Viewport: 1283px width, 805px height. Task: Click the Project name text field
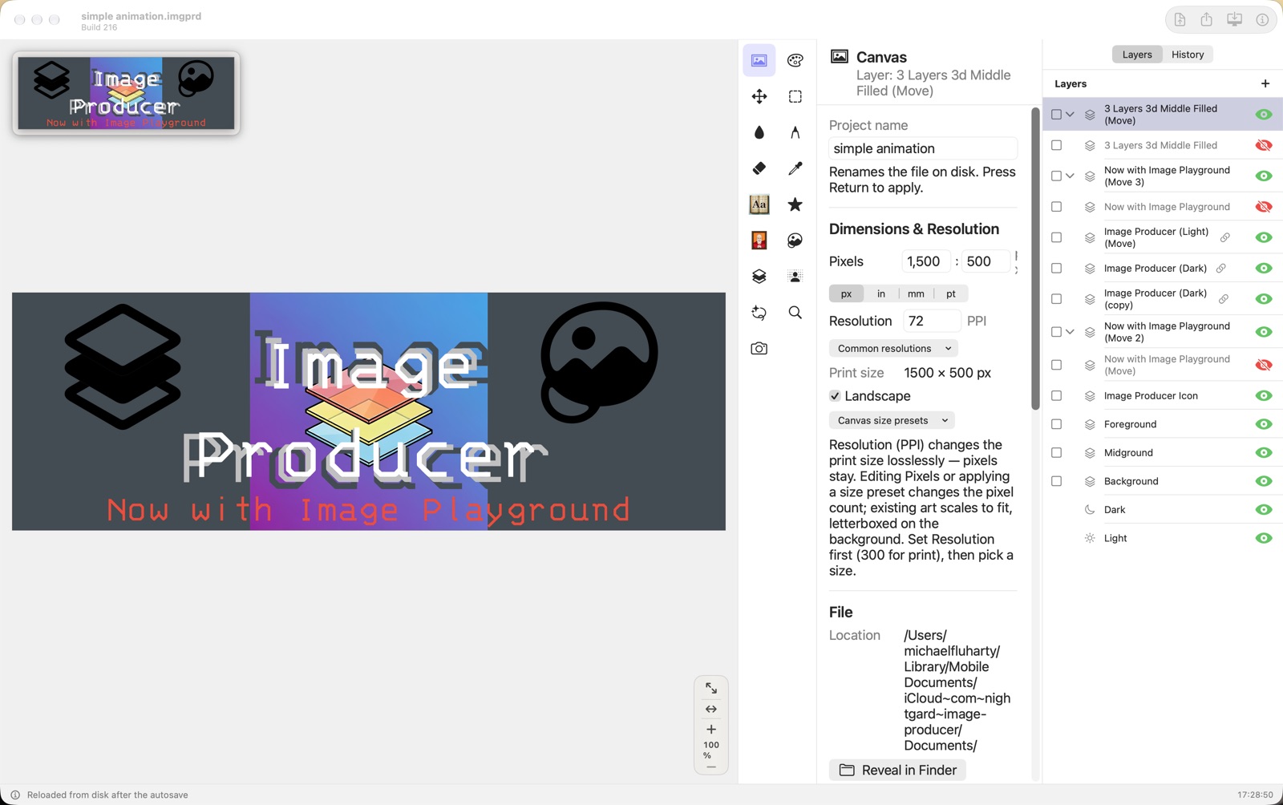(923, 148)
